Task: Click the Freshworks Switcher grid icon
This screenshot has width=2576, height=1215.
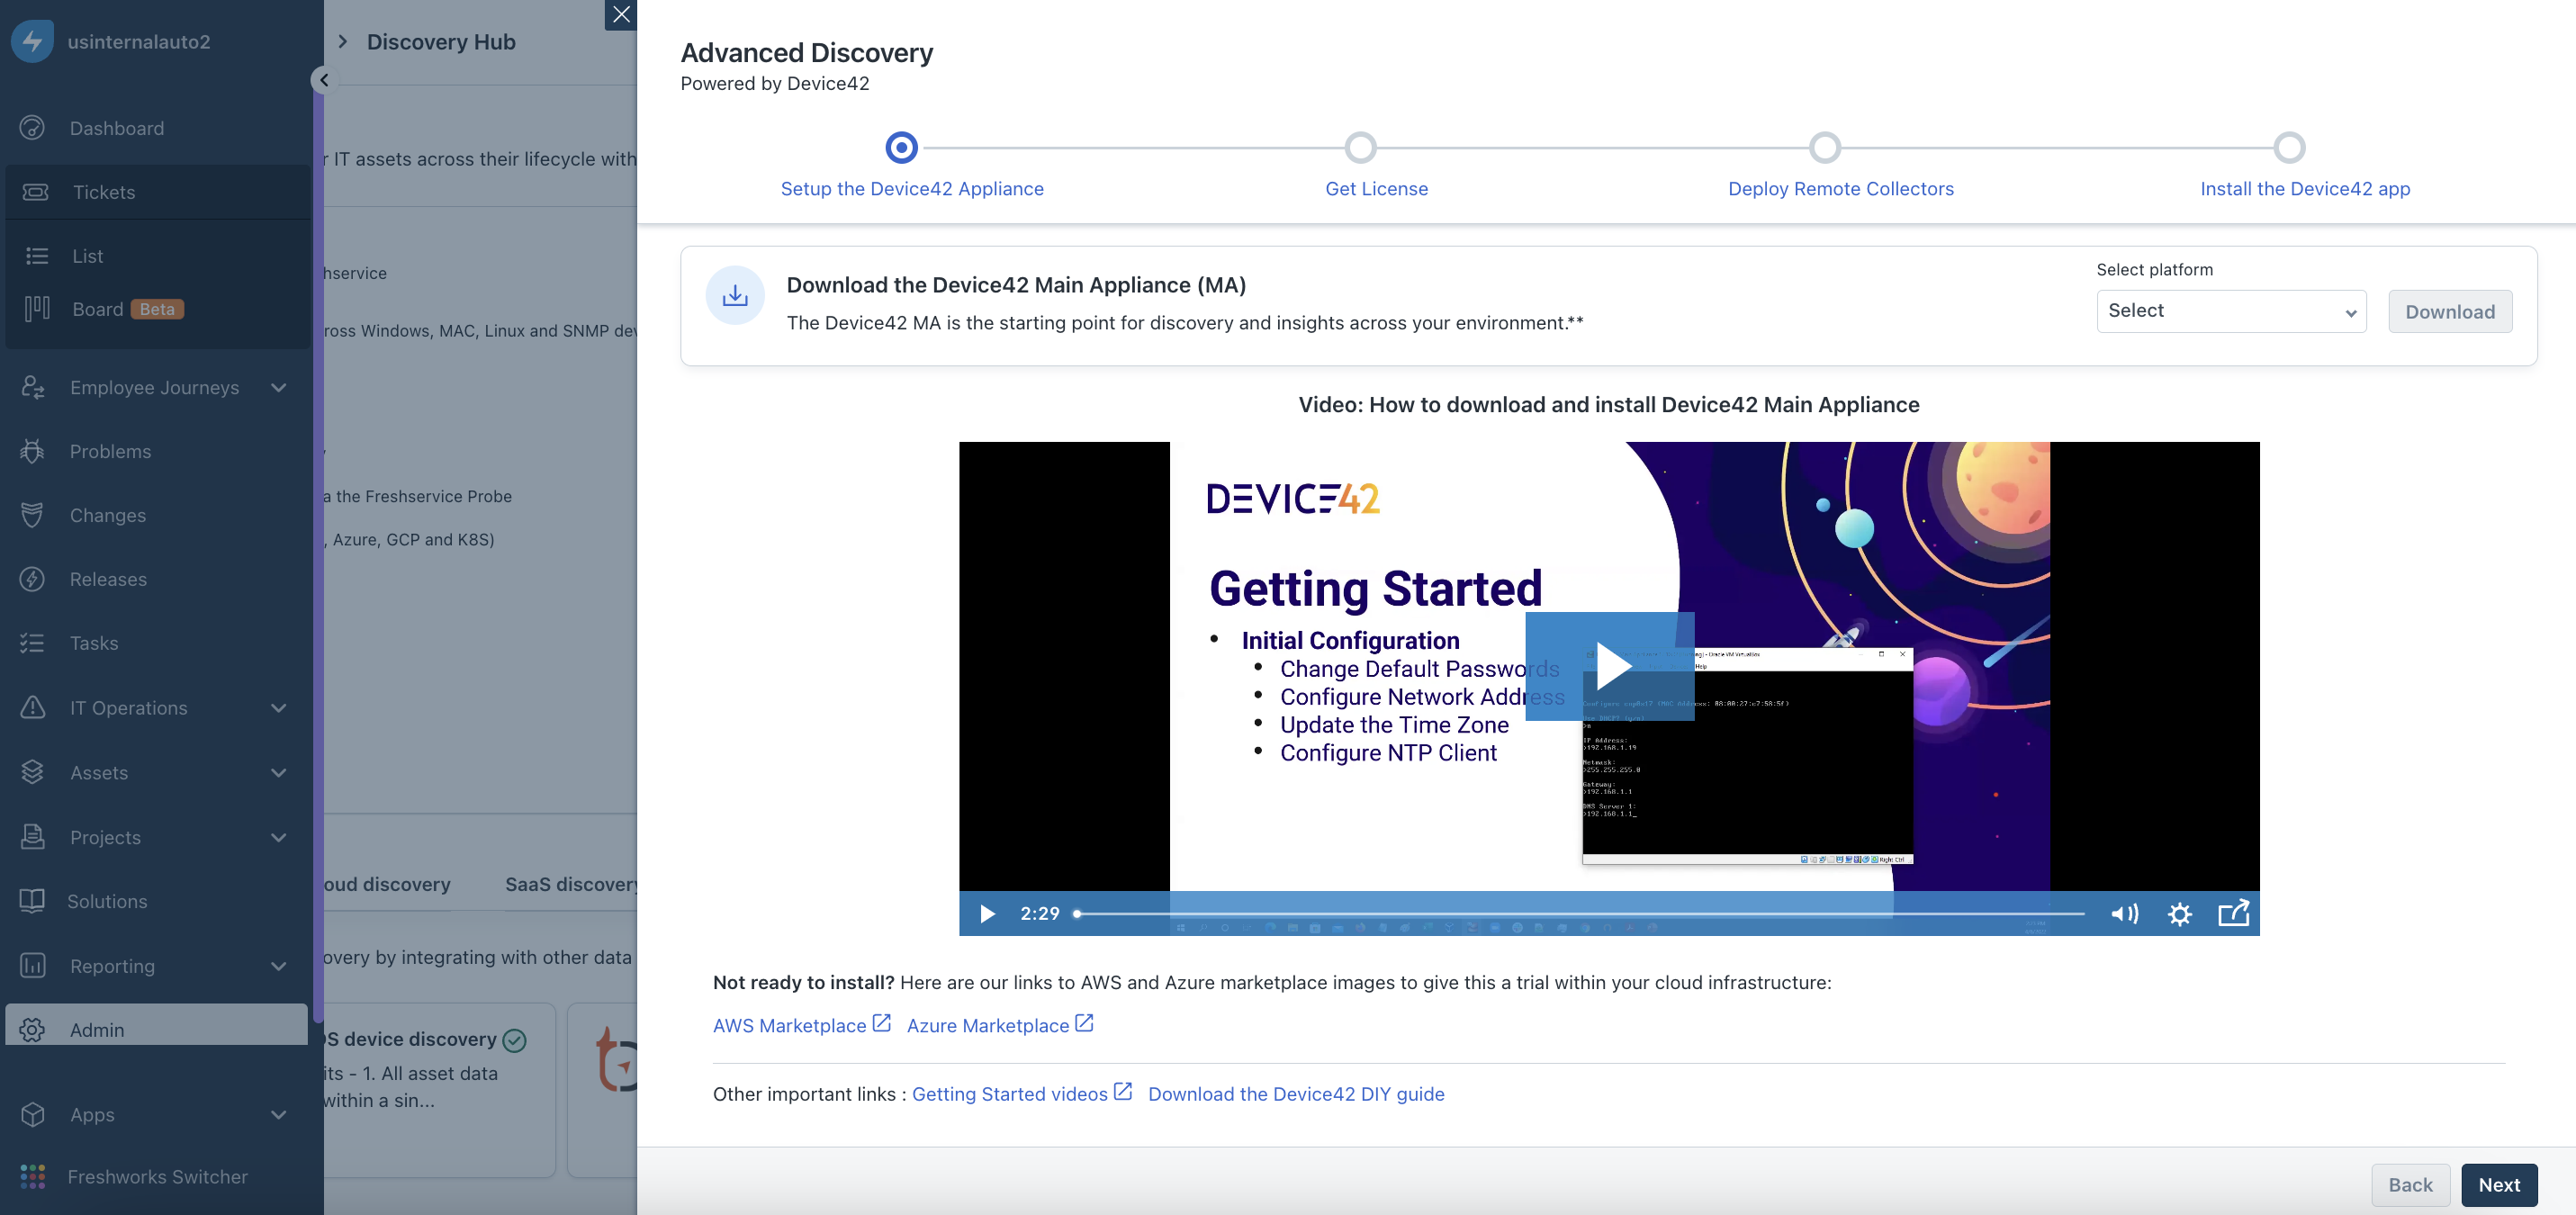Action: (x=32, y=1177)
